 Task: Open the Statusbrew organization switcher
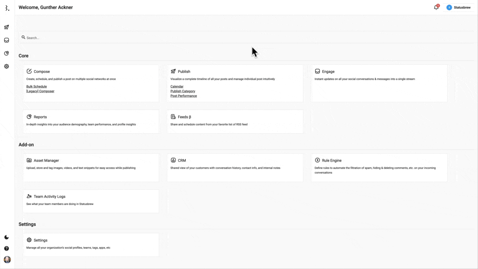tap(458, 7)
